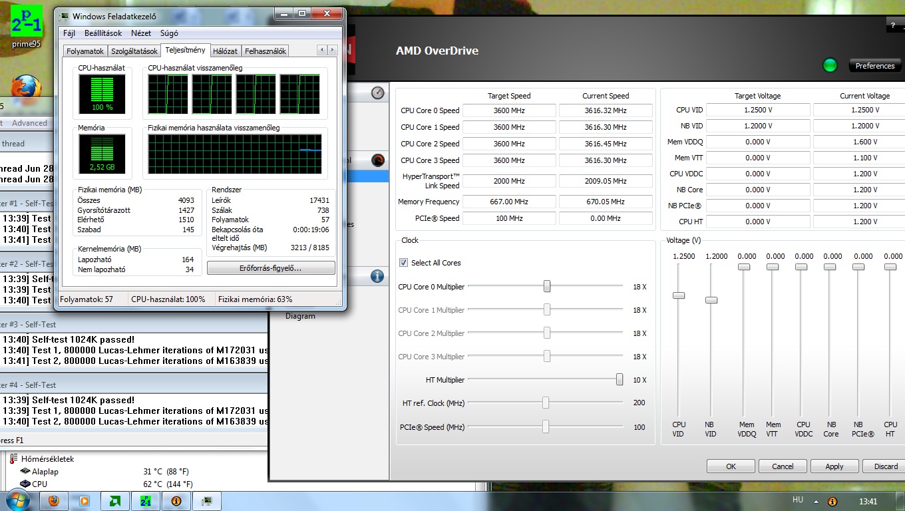Open the Windows Start orb

click(18, 500)
